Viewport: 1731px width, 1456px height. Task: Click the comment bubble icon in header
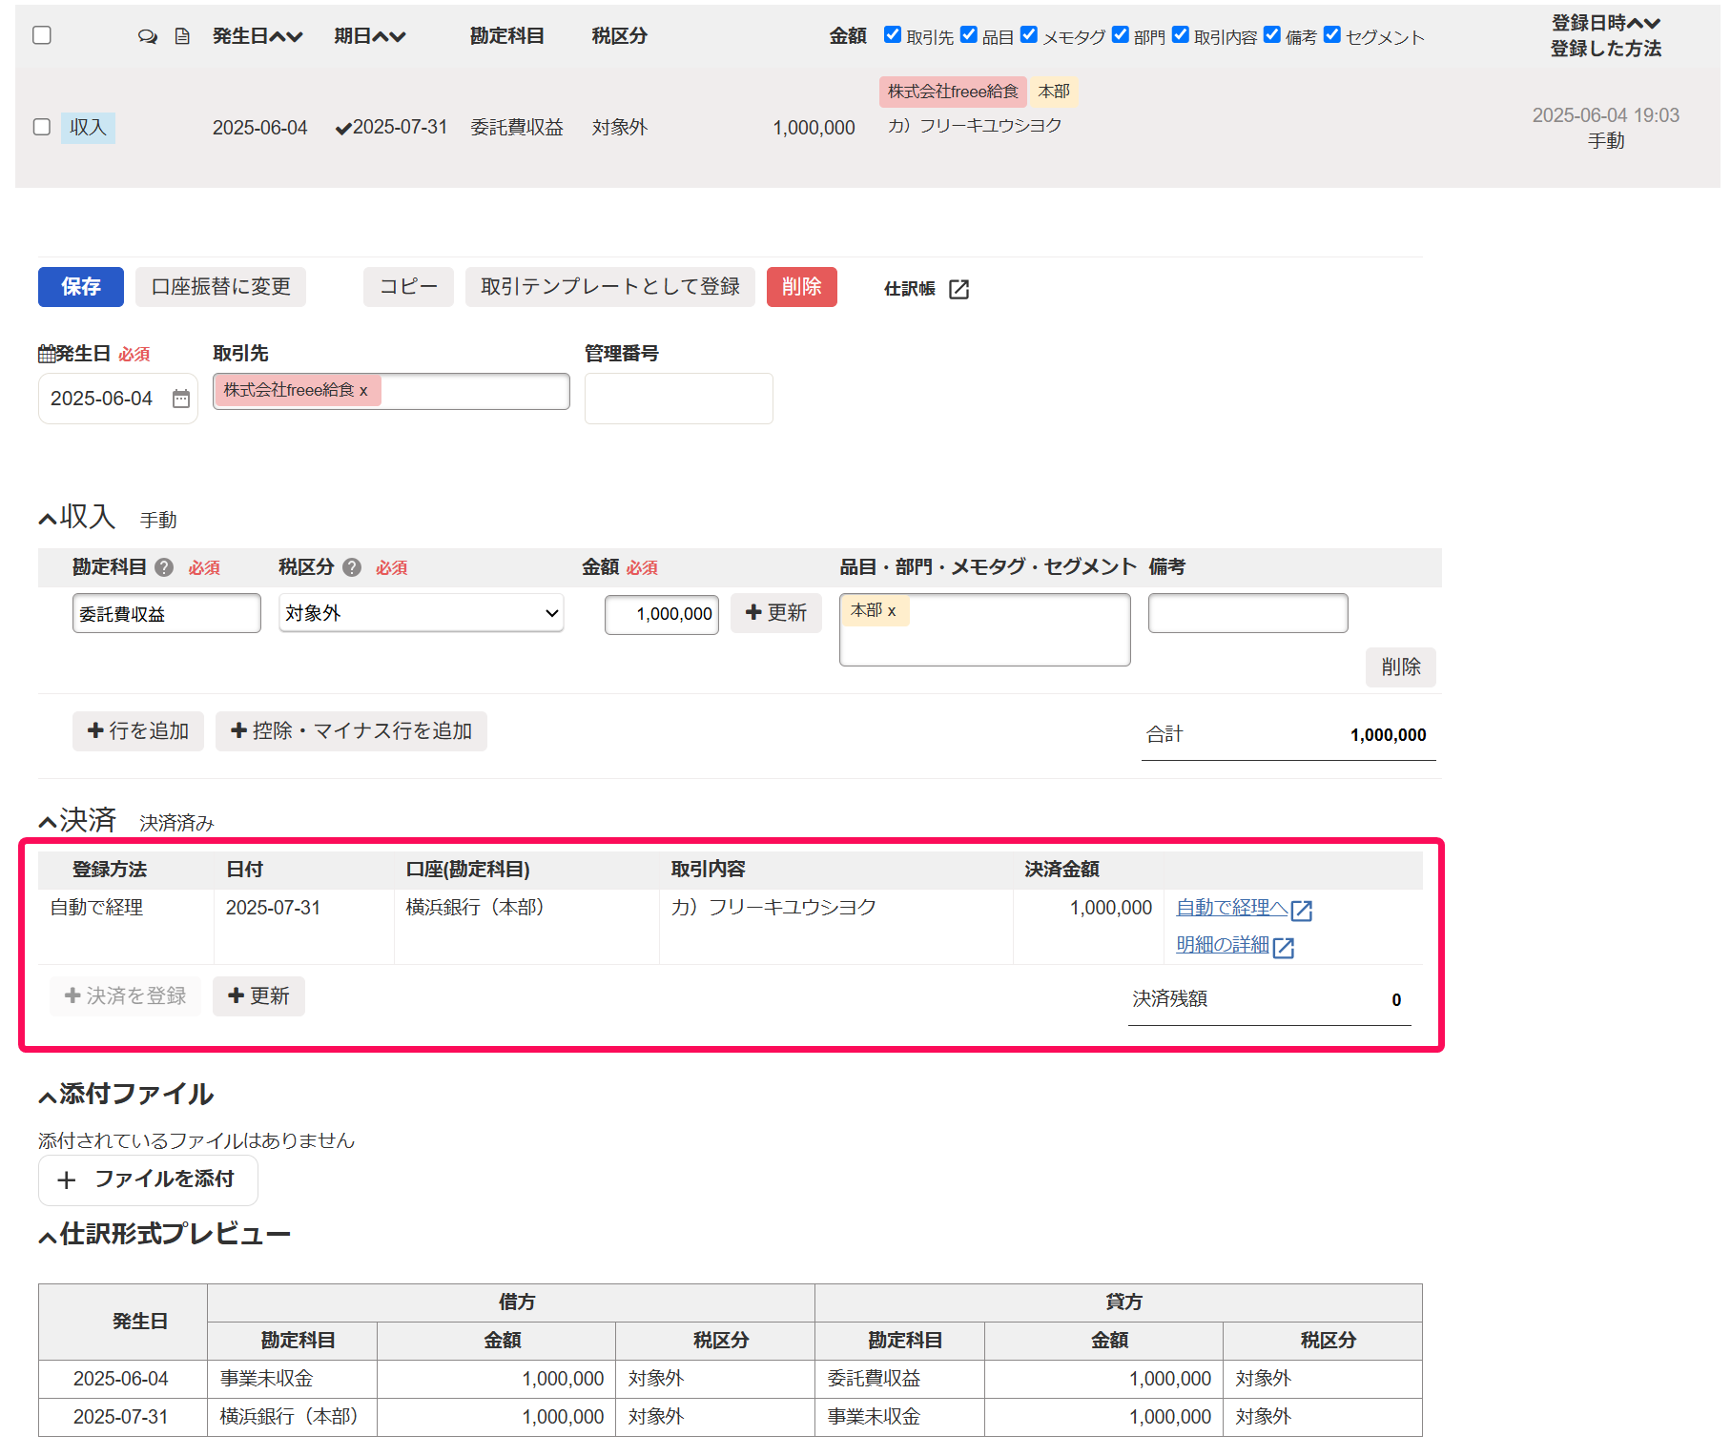click(147, 36)
